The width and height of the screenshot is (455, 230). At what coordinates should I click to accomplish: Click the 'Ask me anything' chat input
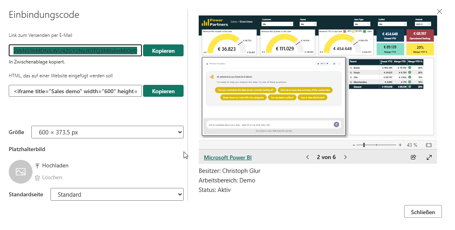(270, 125)
